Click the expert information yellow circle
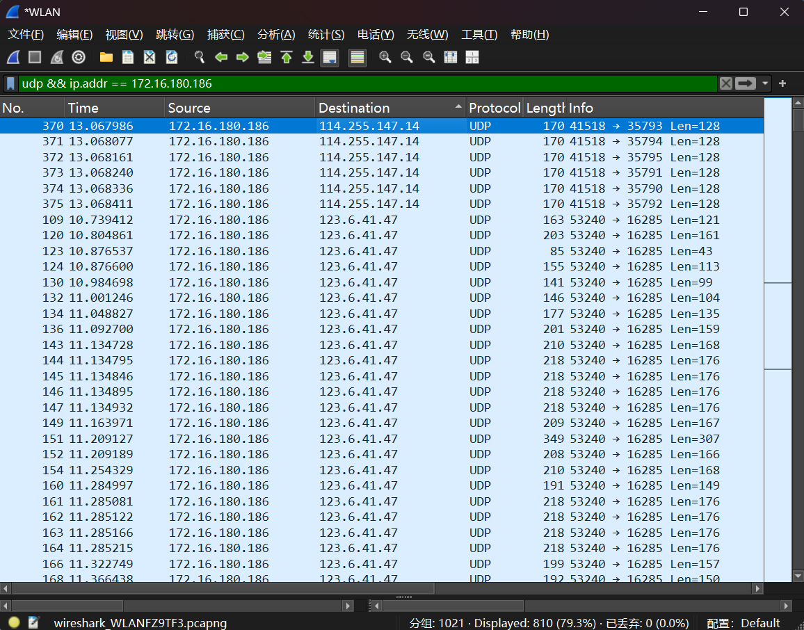804x630 pixels. point(14,622)
